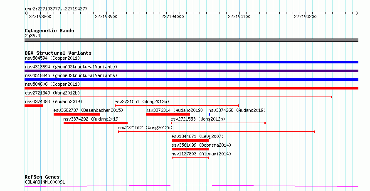Click the nsv3374292 (Audano2019) red bar
This screenshot has width=370, height=191.
tap(96, 123)
